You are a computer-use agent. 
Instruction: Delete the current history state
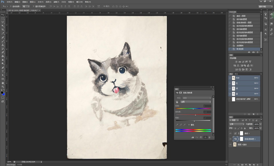click(258, 52)
